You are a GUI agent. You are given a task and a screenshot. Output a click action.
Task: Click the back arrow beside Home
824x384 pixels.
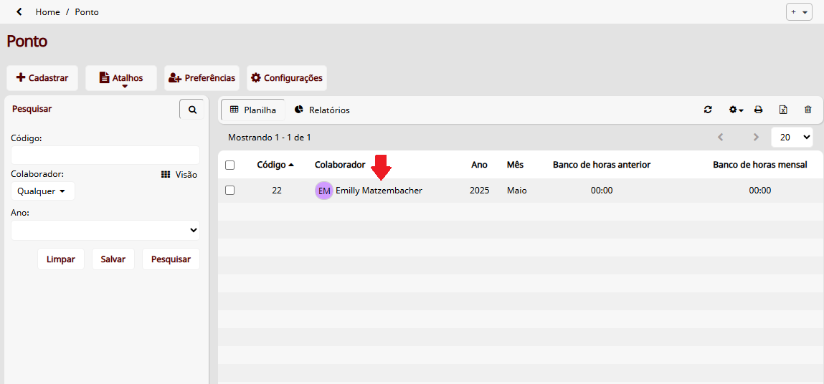tap(19, 11)
